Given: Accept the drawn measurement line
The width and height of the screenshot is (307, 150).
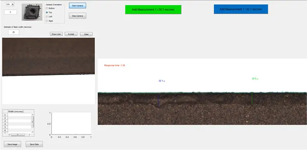Looking at the screenshot, I should (71, 34).
